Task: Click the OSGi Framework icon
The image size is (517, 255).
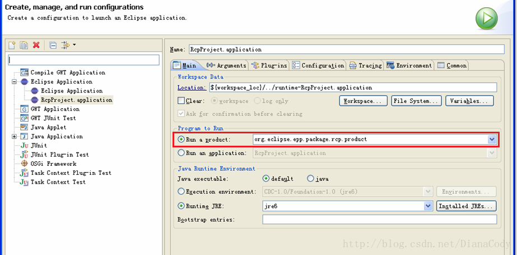Action: (x=25, y=164)
